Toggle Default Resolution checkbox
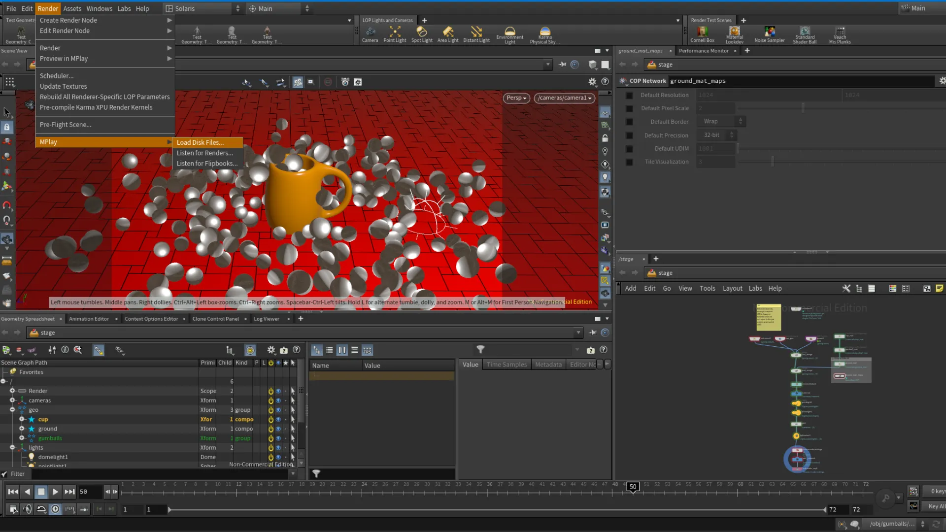Screen dimensions: 946x532 point(629,95)
